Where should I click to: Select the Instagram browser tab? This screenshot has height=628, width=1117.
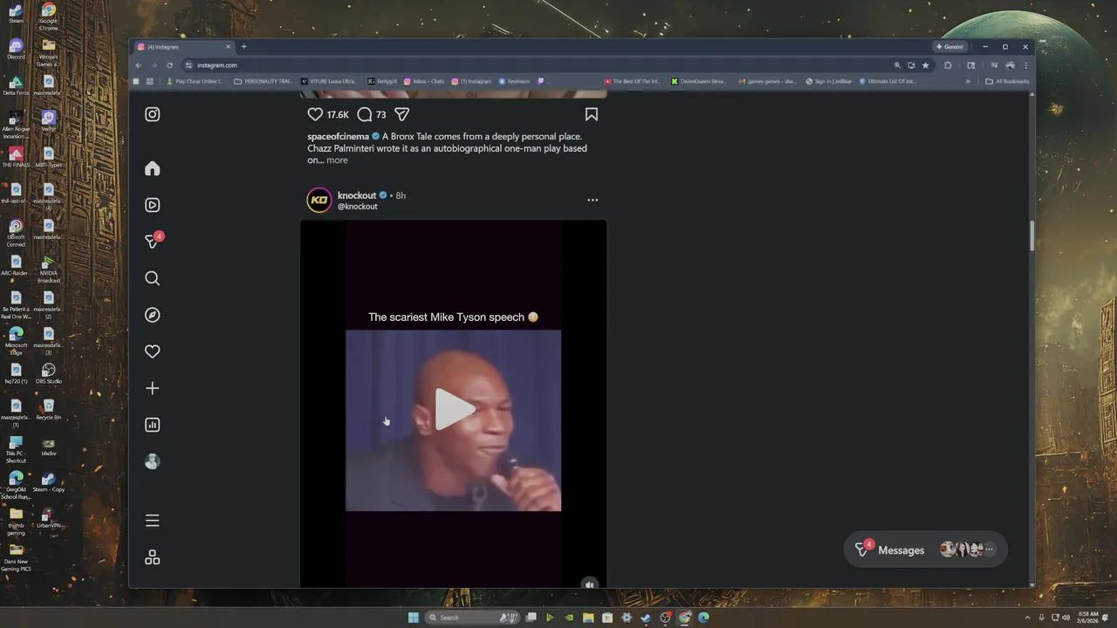point(184,47)
